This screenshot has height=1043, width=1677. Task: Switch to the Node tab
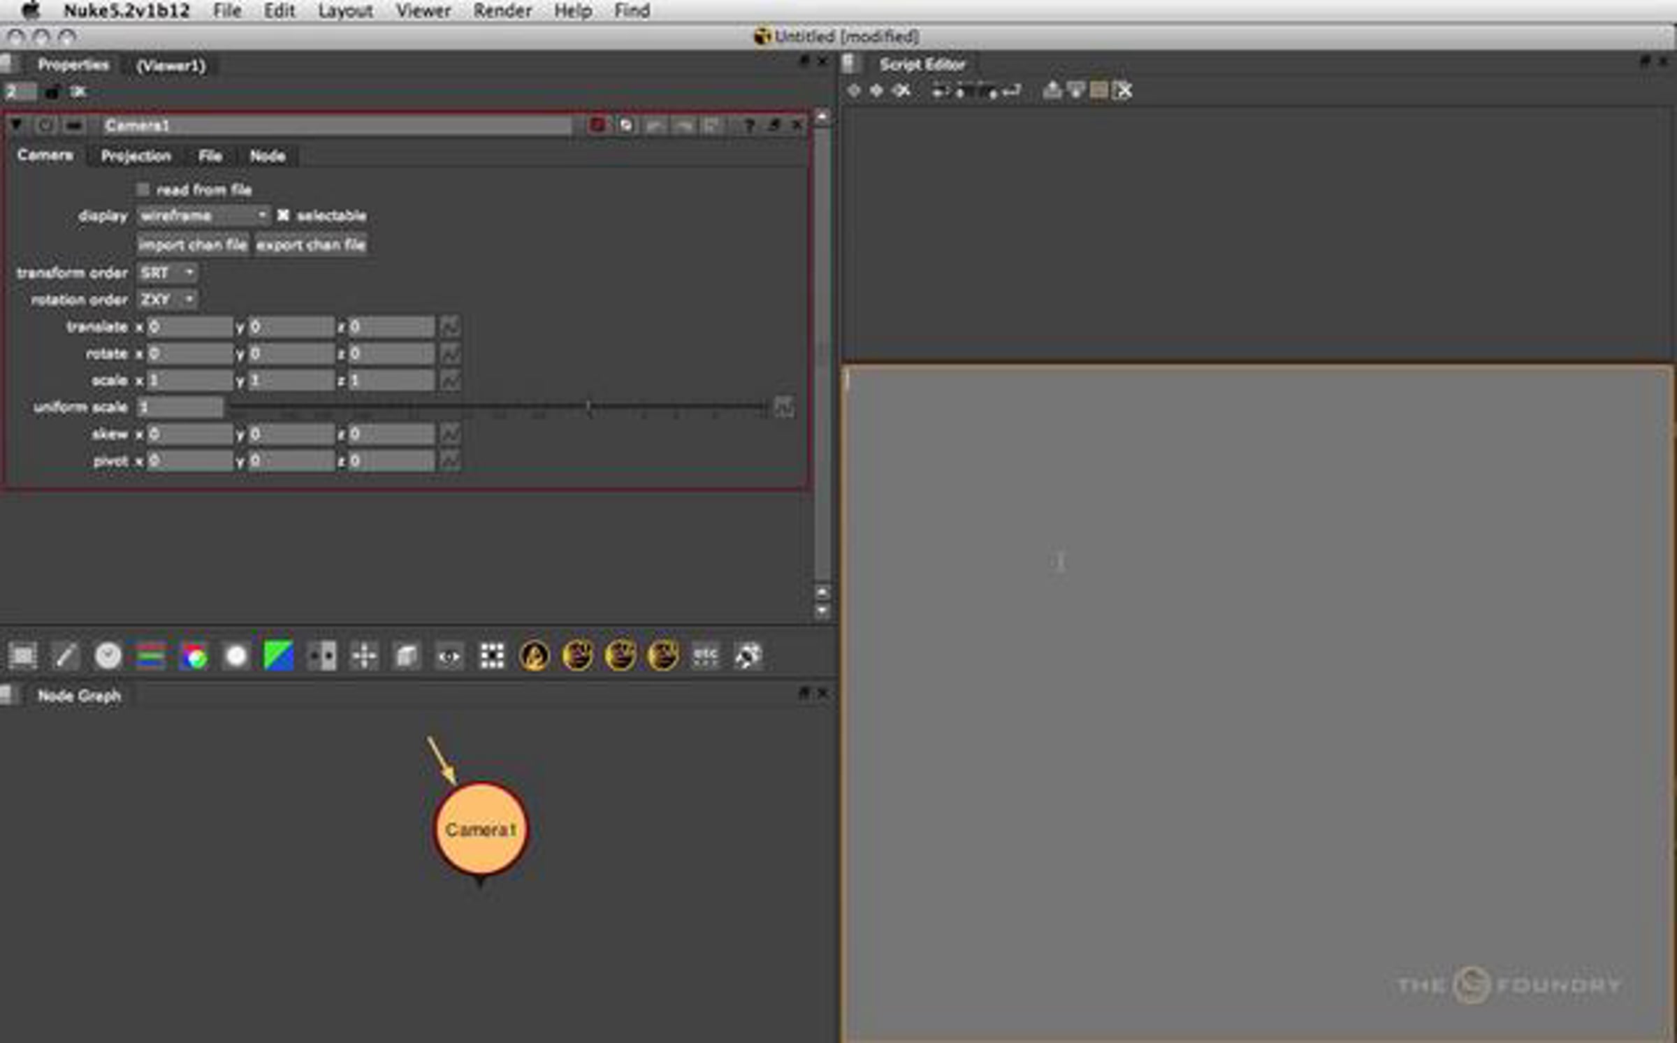[268, 156]
